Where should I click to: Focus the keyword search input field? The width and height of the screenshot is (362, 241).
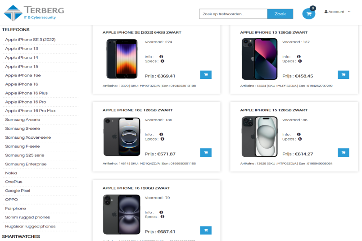point(233,14)
